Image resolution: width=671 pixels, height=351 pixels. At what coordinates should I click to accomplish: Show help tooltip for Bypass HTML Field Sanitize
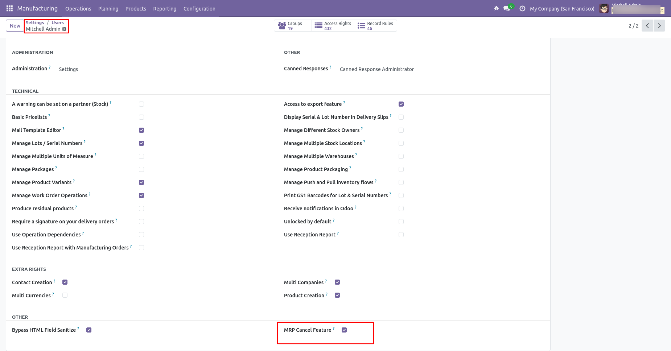coord(78,329)
